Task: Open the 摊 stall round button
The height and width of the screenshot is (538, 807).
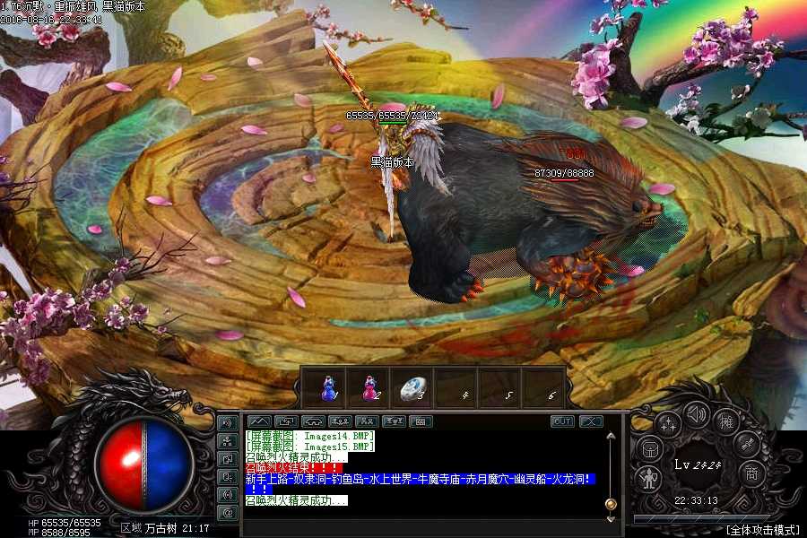Action: coord(725,422)
